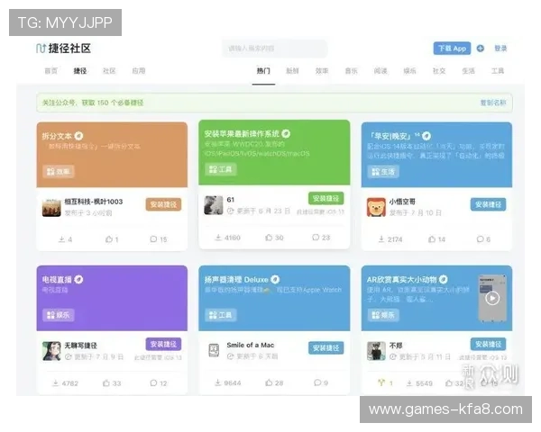Select the 阅读 category tab

[381, 71]
